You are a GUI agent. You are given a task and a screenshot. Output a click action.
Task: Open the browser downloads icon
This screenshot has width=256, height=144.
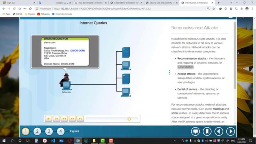pos(242,9)
